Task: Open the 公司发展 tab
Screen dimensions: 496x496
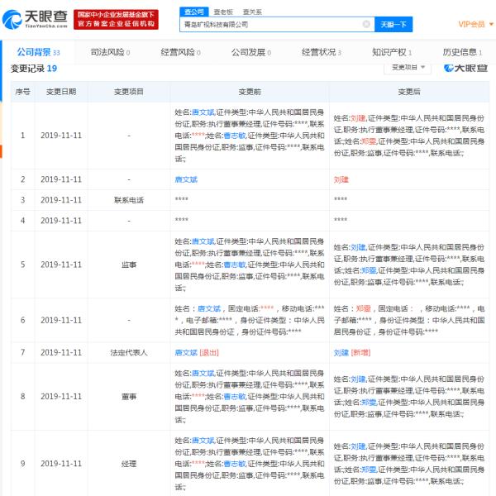Action: point(250,52)
